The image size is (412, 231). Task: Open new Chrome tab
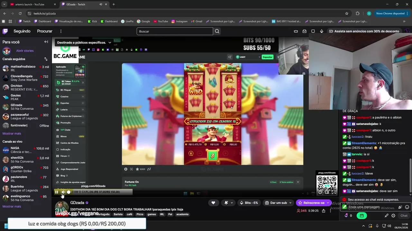tap(114, 4)
